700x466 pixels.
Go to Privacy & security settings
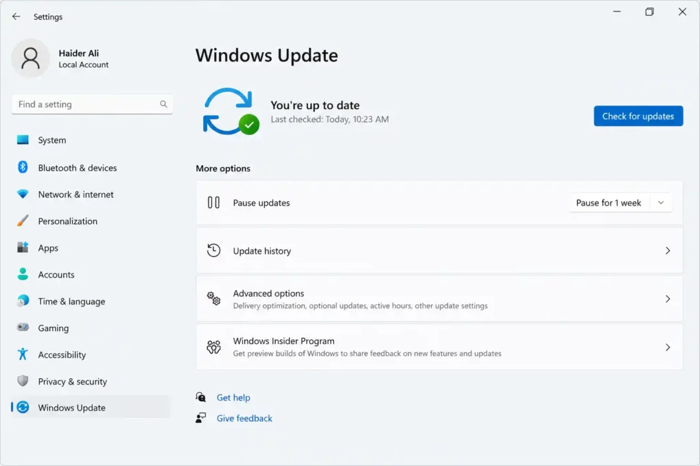pos(91,381)
